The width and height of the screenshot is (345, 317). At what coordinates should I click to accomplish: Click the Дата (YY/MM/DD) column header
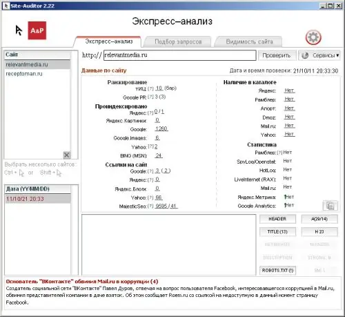(37, 189)
